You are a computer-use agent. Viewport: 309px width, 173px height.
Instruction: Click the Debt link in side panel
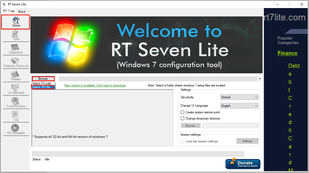294,66
